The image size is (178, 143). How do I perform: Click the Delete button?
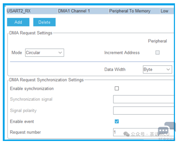click(x=44, y=22)
